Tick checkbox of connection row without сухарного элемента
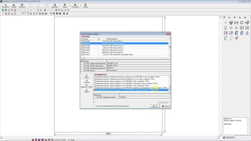Viewport: 251px width, 141px height. (x=94, y=79)
